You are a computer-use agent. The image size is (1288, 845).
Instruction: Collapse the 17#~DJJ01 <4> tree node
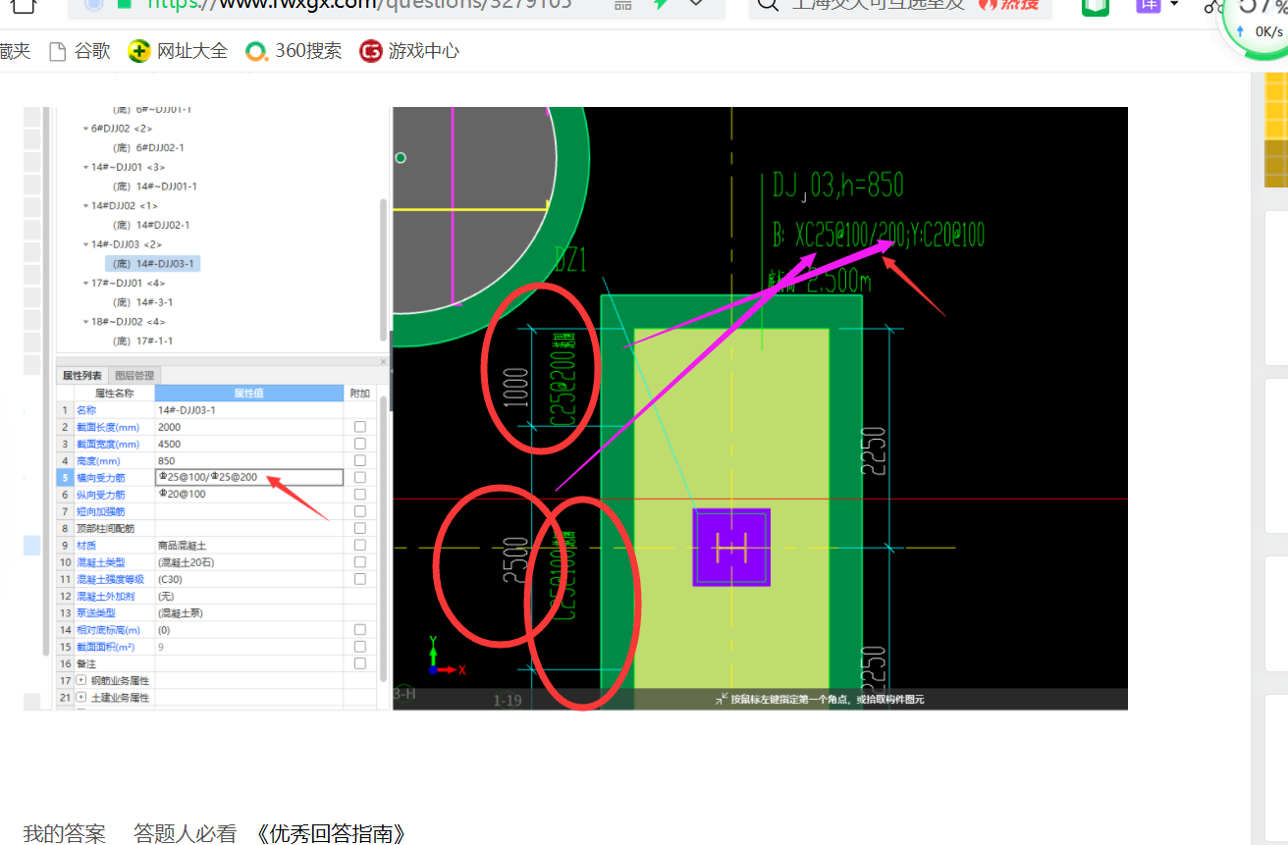pyautogui.click(x=85, y=283)
